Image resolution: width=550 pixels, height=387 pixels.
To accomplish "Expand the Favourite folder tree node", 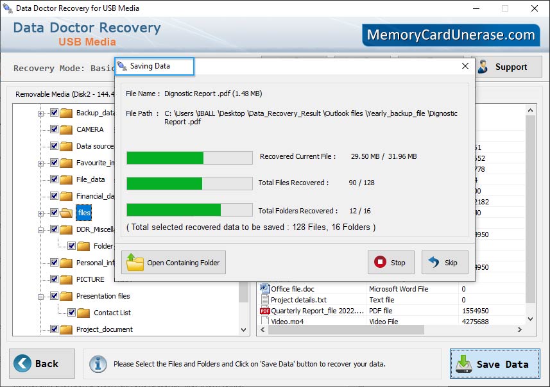I will 40,163.
